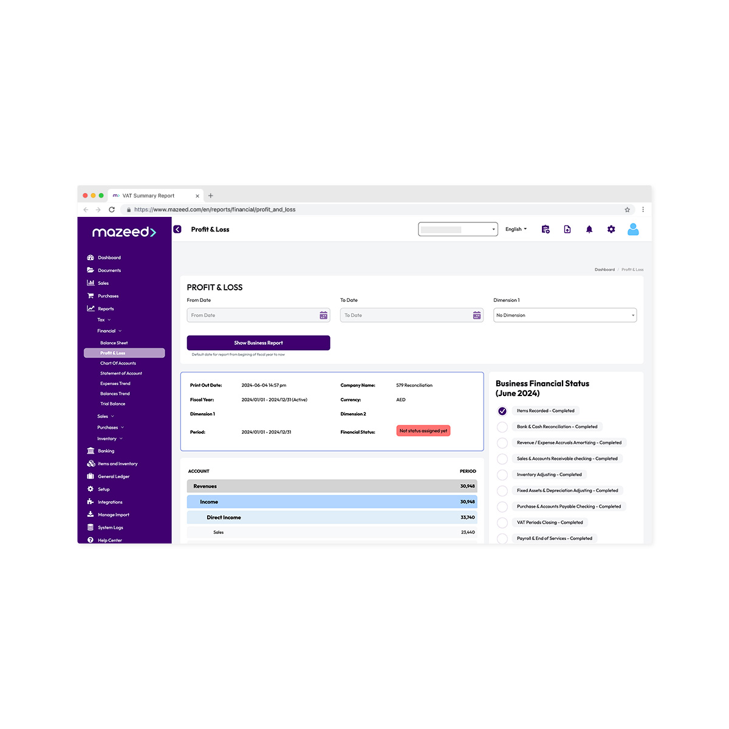Check Inventory Adjusting - Completed
The image size is (729, 729).
click(502, 475)
